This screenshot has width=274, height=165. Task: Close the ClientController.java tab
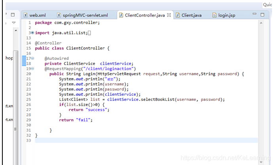(169, 15)
